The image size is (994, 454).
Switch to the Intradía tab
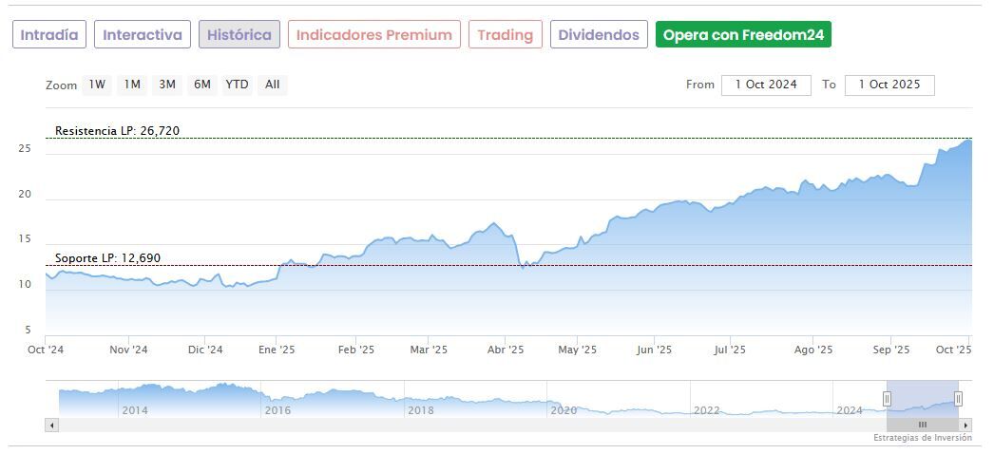(x=49, y=35)
